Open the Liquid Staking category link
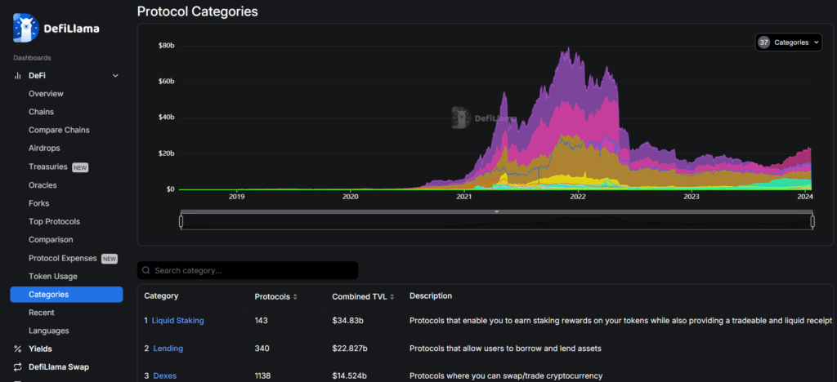Image resolution: width=837 pixels, height=382 pixels. tap(177, 321)
